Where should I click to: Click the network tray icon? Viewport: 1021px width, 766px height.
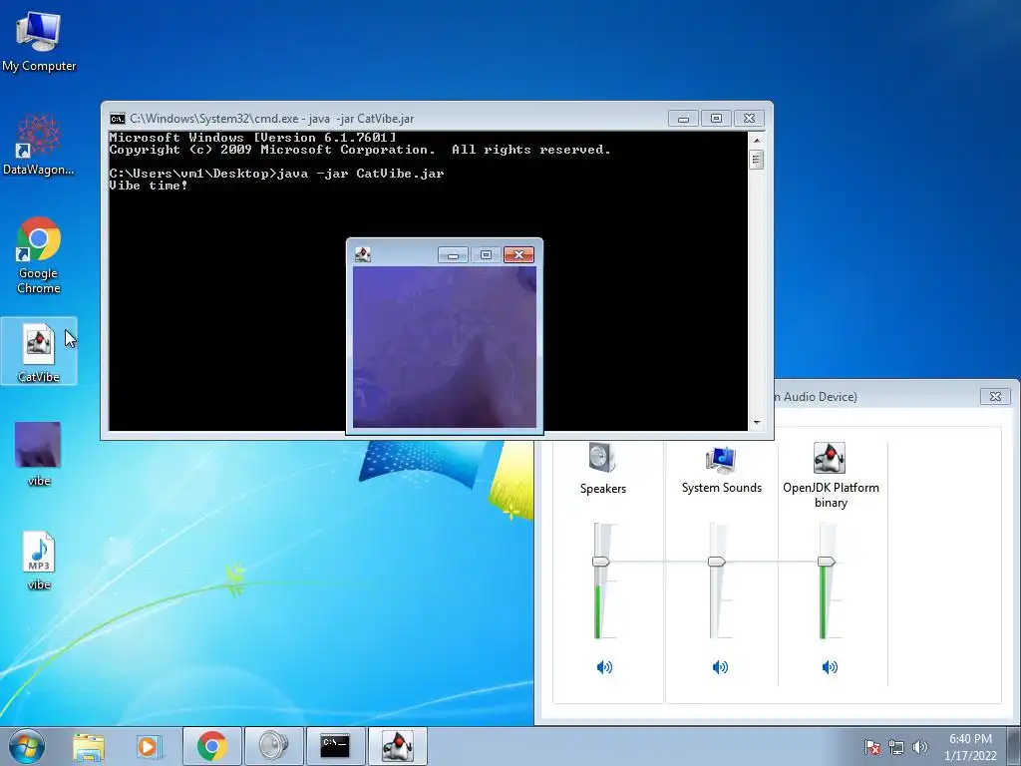(x=896, y=747)
